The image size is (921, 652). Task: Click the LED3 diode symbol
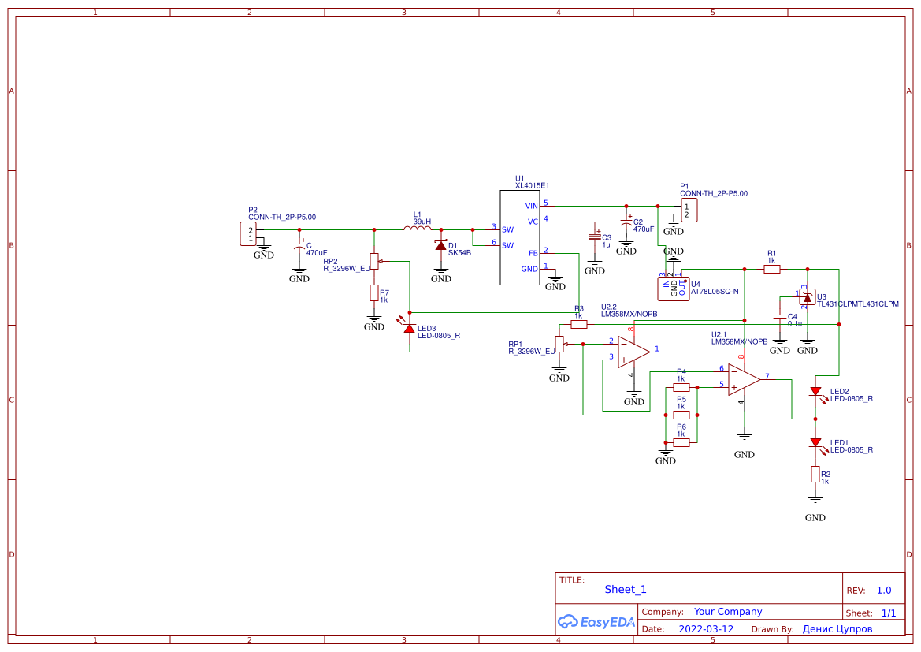[x=409, y=327]
